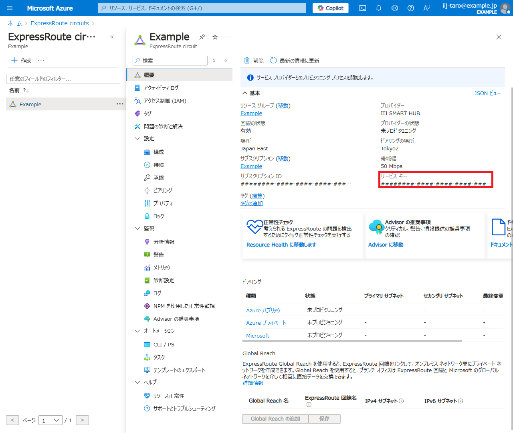Open the page number dropdown
This screenshot has width=513, height=433.
pos(50,420)
